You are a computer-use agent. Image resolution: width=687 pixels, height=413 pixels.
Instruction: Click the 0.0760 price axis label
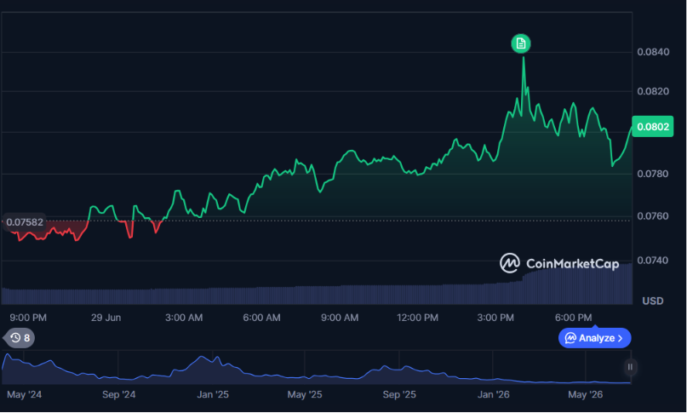(x=653, y=216)
